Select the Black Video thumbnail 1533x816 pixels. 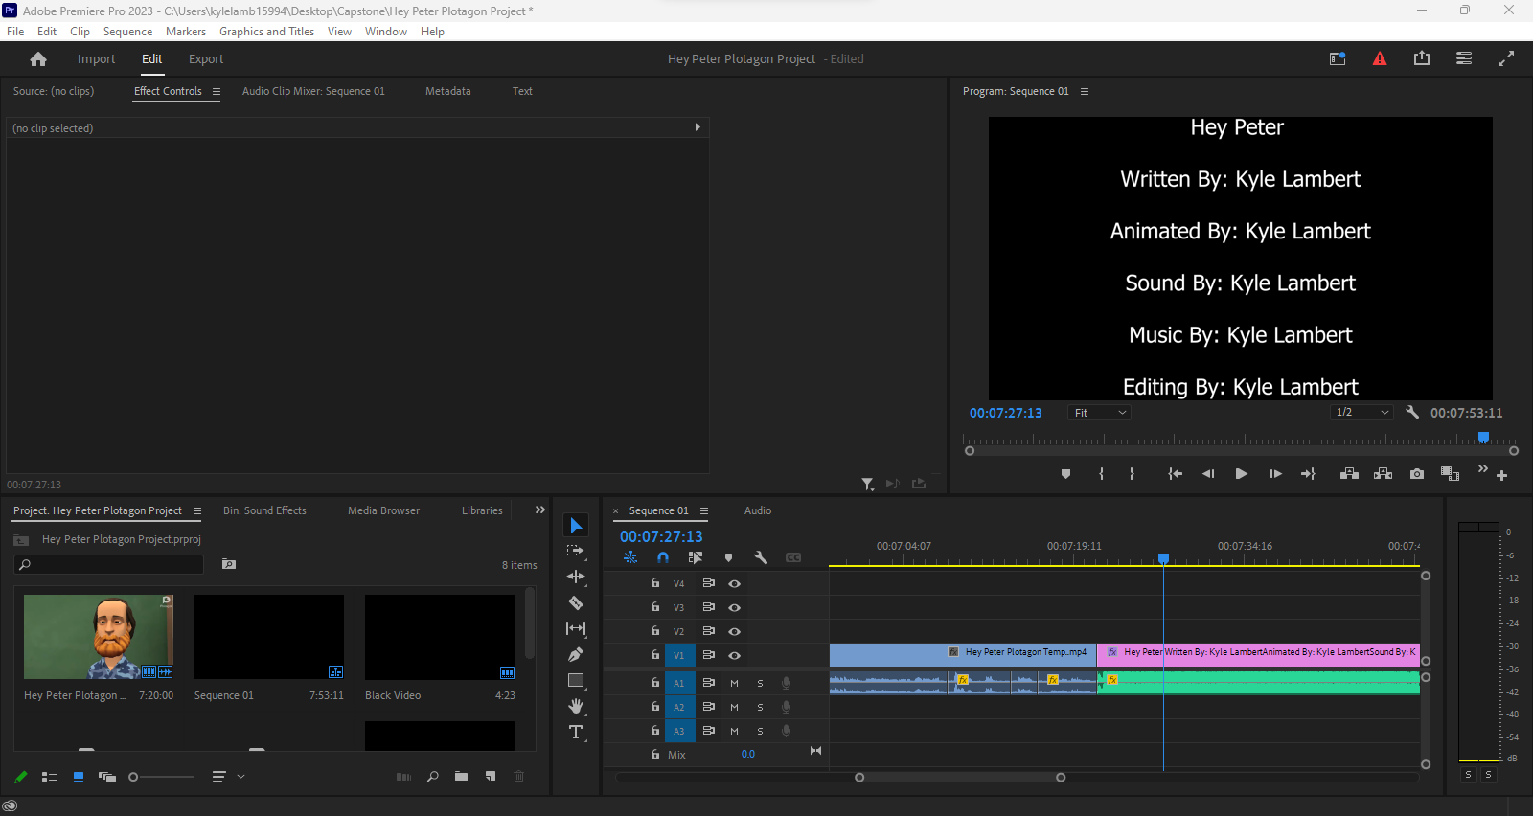(x=440, y=637)
